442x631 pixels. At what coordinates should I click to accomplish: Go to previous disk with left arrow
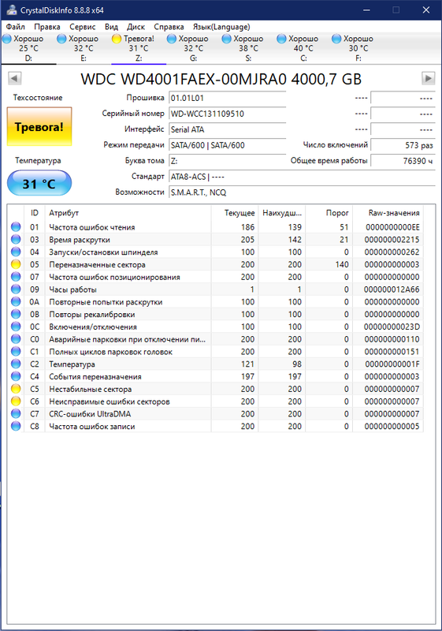click(x=14, y=78)
